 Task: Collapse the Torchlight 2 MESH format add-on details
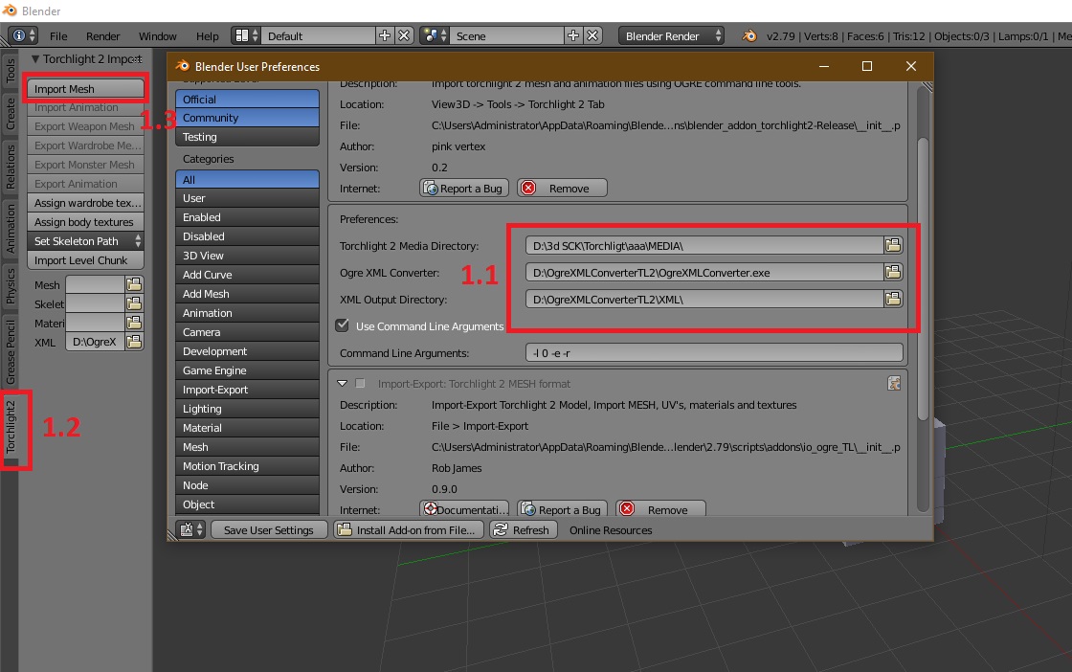coord(343,384)
